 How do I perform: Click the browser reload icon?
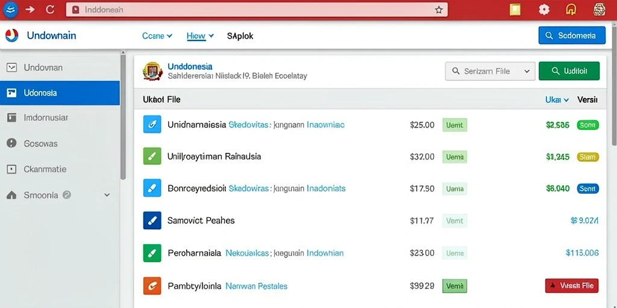[x=50, y=10]
